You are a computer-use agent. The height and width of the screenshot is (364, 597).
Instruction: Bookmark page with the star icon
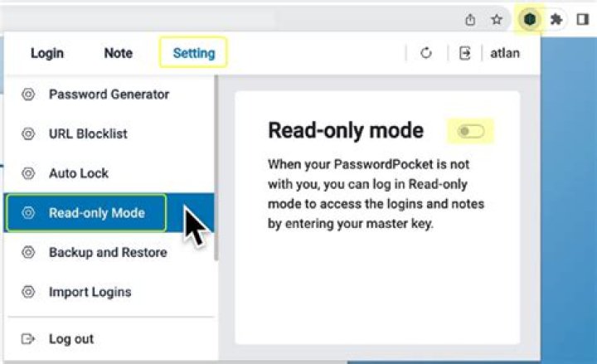(497, 19)
